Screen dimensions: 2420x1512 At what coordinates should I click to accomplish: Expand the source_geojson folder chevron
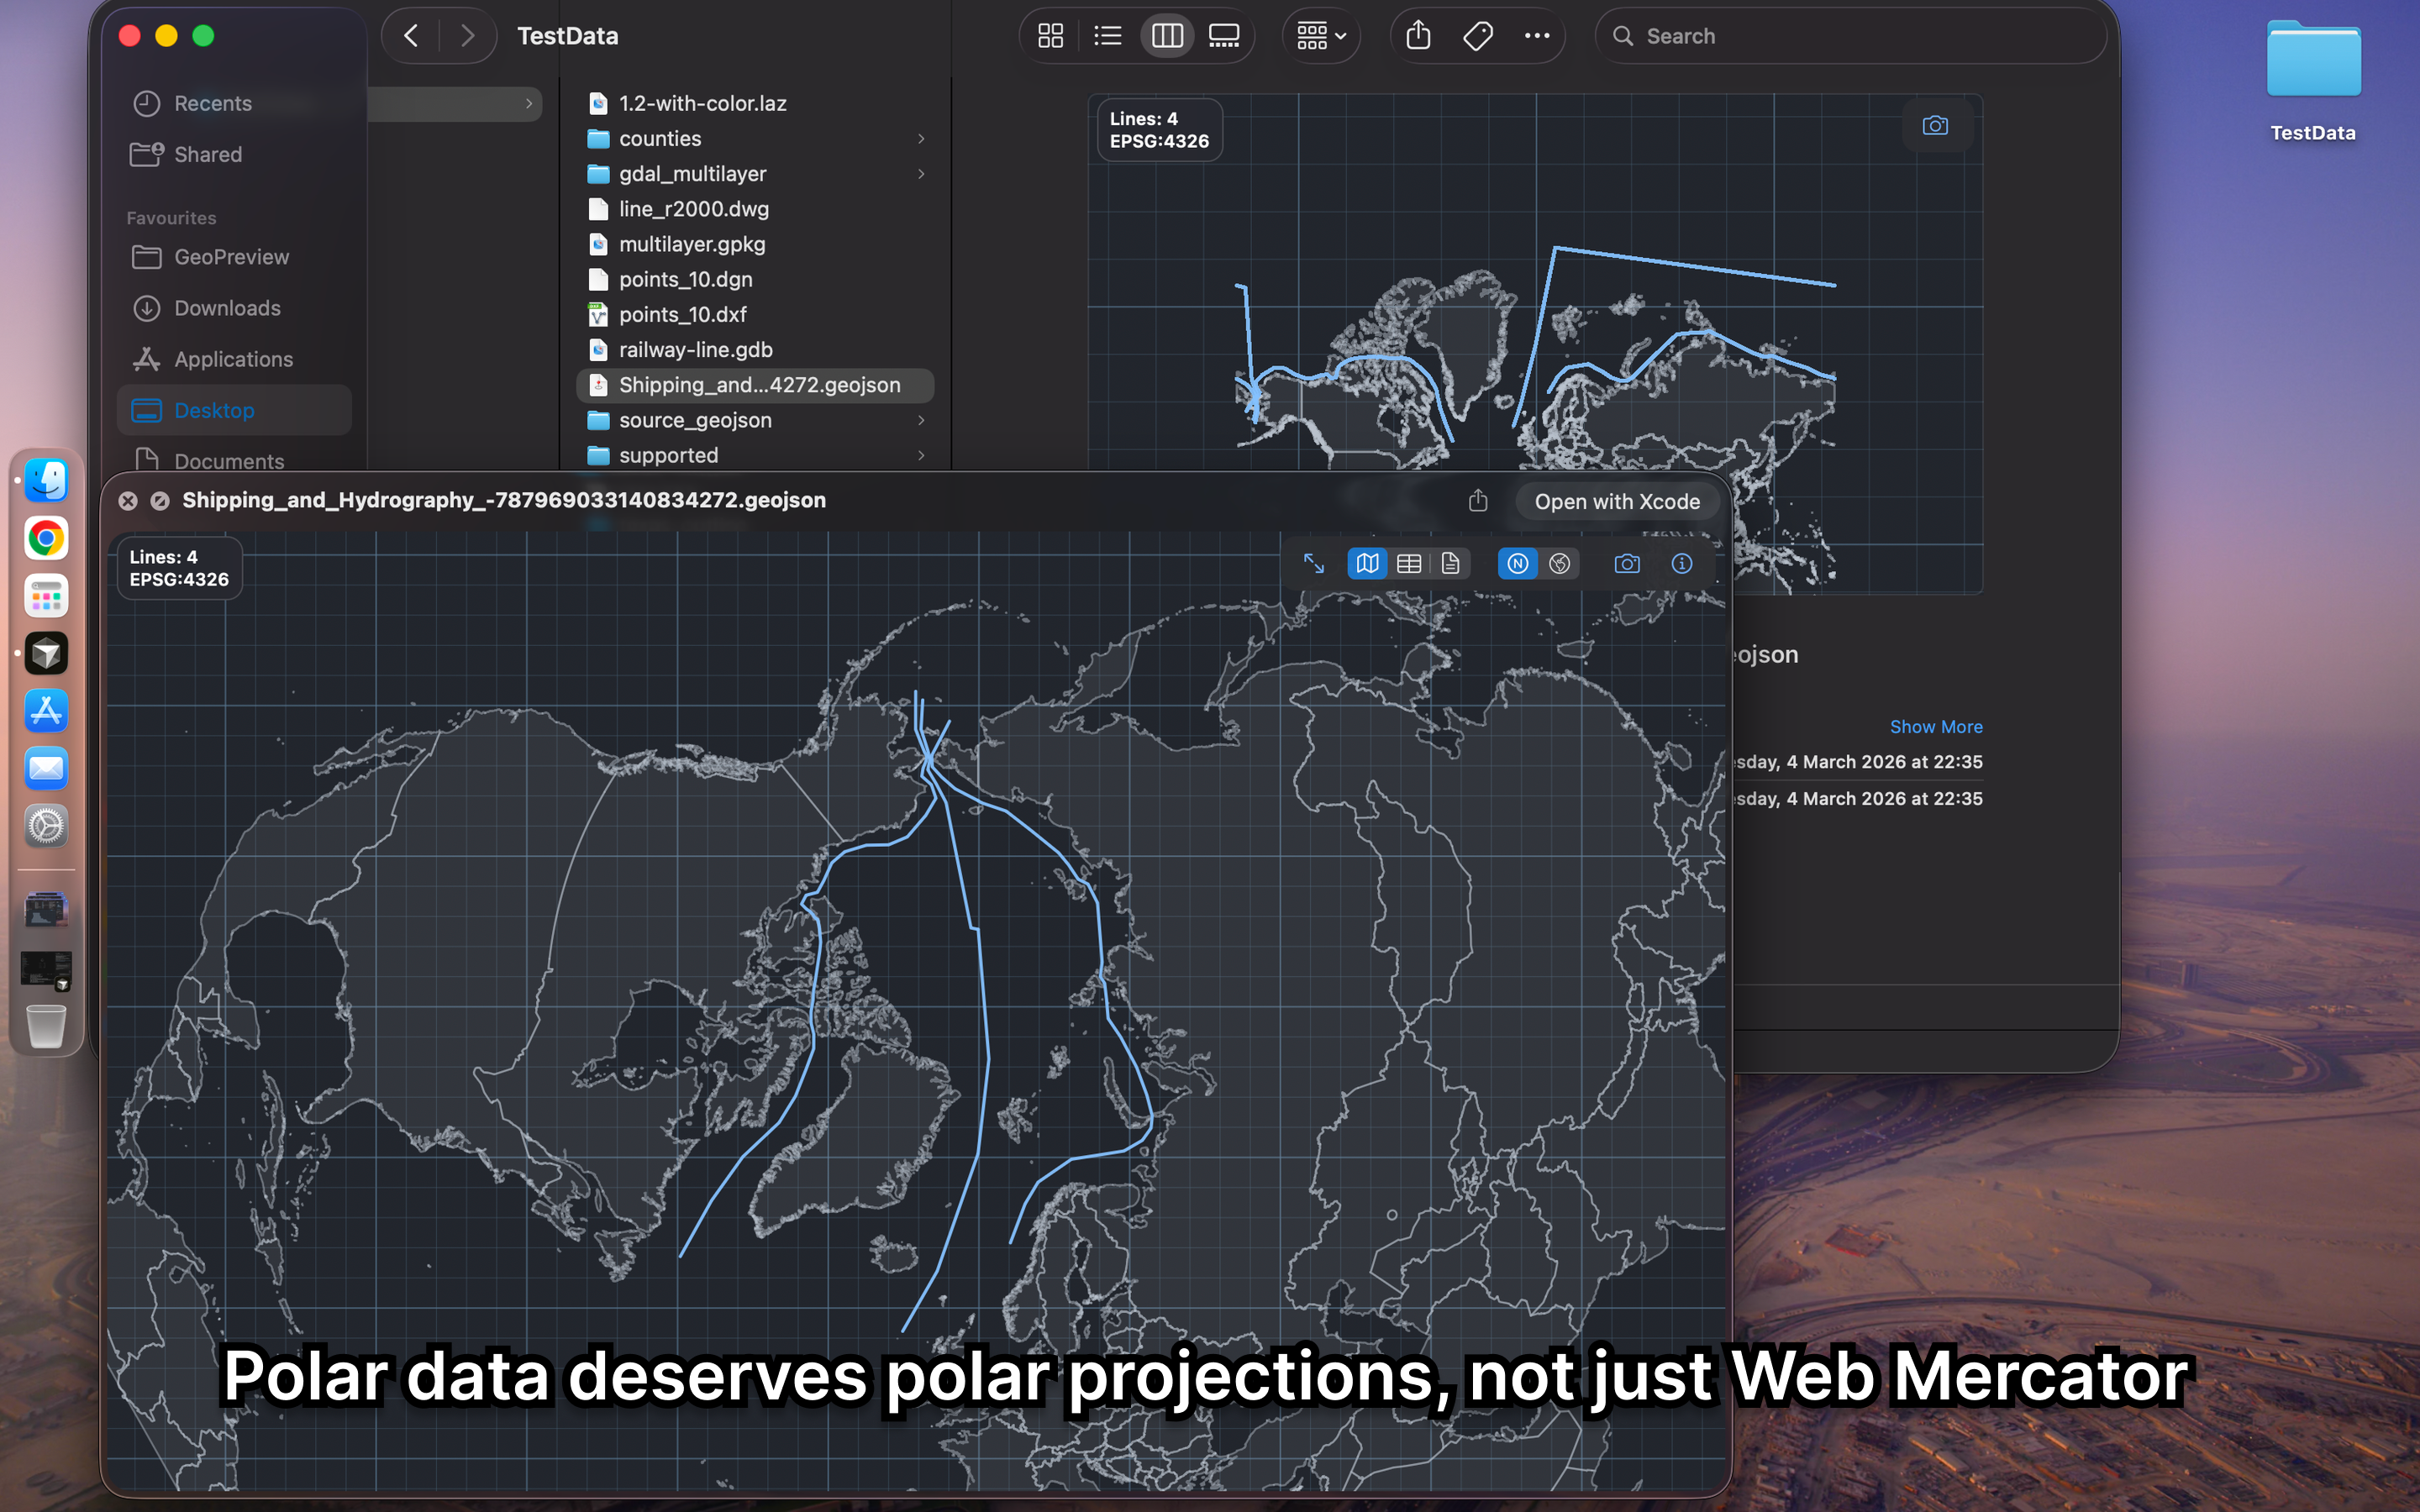[x=921, y=421]
